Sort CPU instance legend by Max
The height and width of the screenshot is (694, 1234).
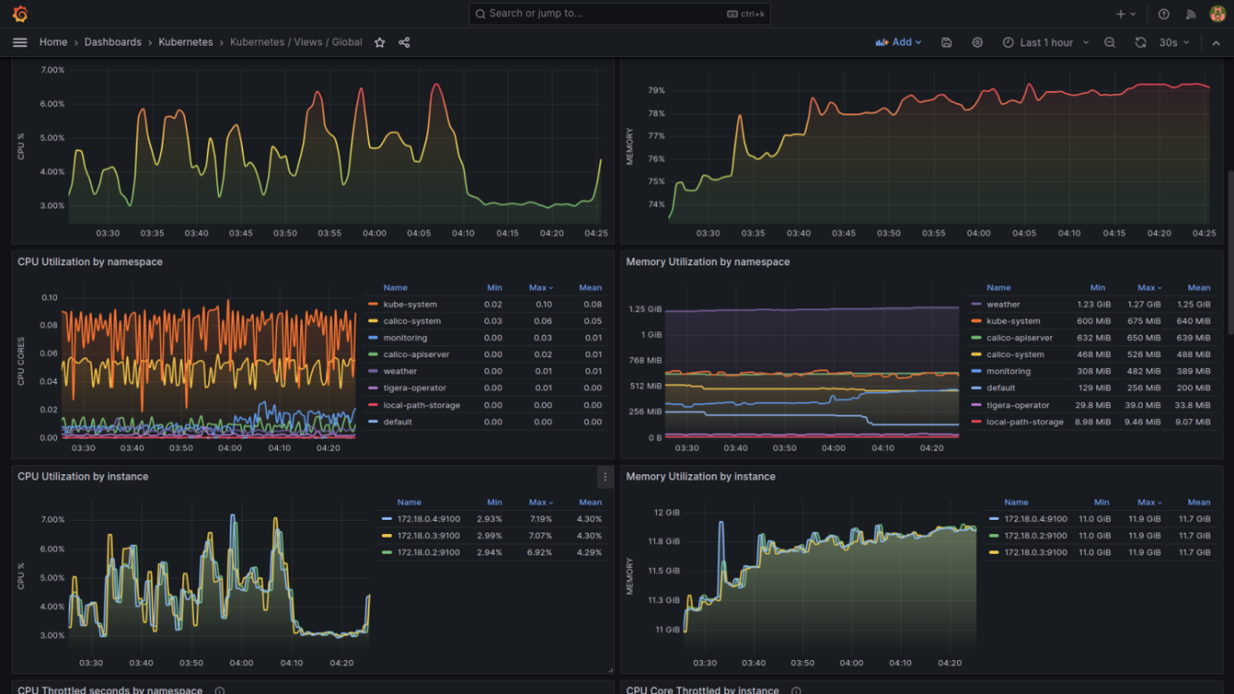[541, 502]
